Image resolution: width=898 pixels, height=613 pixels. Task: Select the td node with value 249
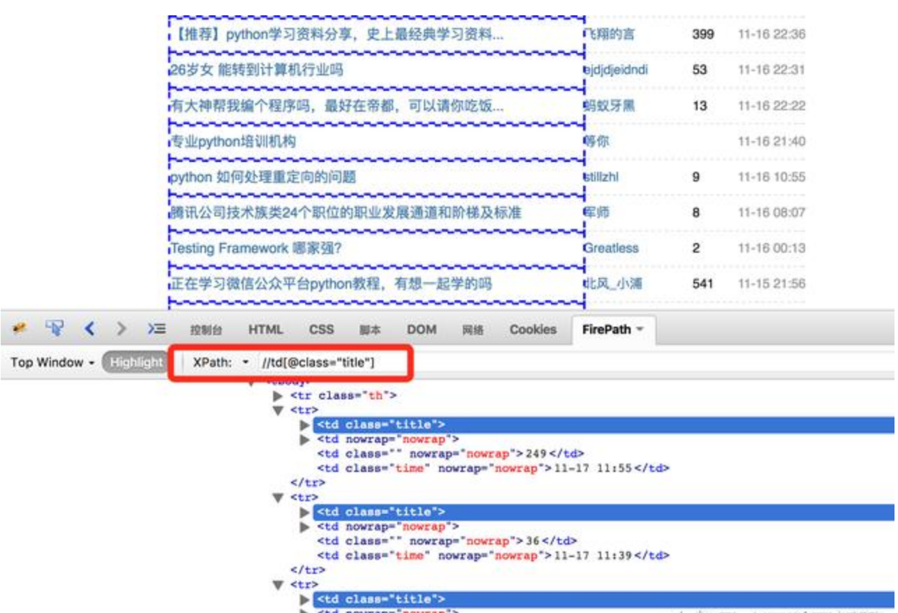point(450,454)
